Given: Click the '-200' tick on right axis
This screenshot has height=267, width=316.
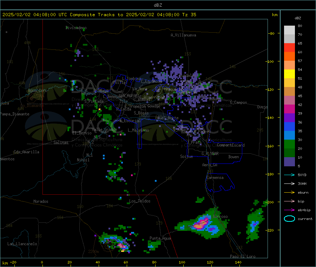Looking at the screenshot, I should tap(270, 202).
